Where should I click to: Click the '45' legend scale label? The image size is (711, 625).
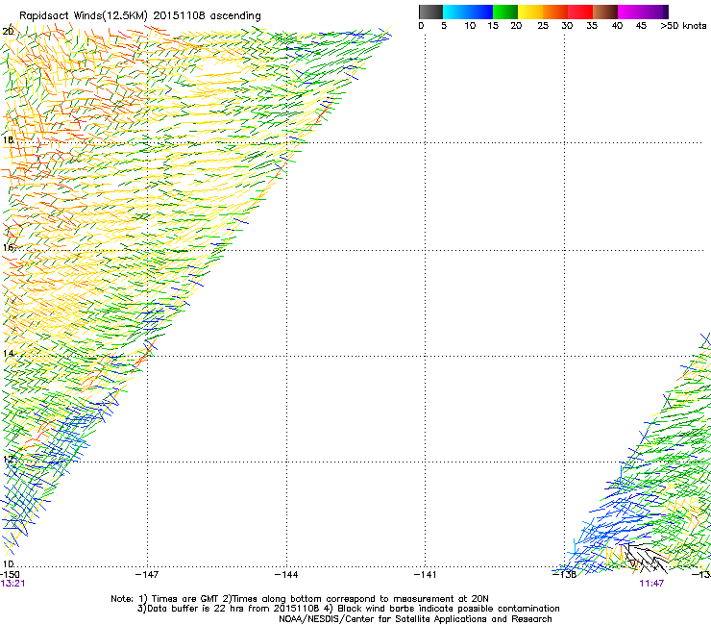point(641,26)
